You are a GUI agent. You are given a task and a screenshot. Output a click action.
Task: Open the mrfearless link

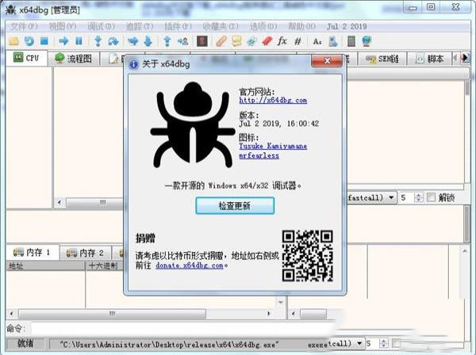point(259,155)
